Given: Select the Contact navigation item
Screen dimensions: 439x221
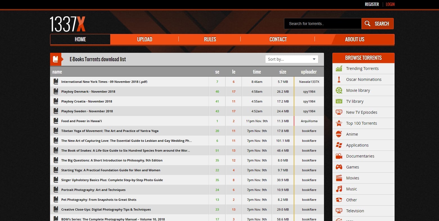Looking at the screenshot, I should [x=278, y=39].
